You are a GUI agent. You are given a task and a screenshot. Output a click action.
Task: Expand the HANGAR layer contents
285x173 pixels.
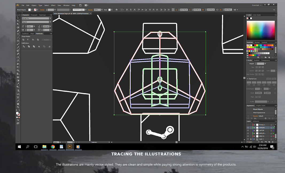pyautogui.click(x=254, y=128)
